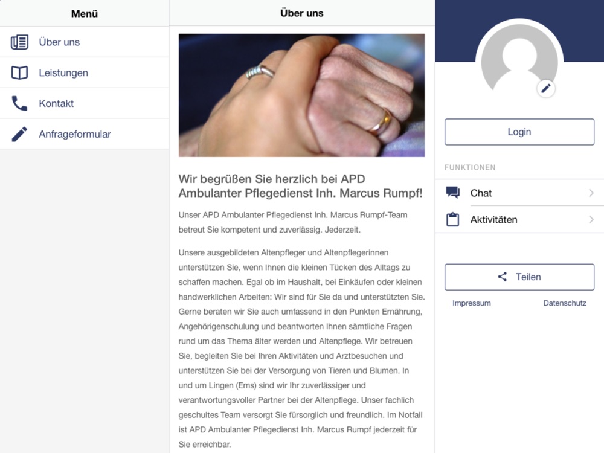Click the Teilen button
The width and height of the screenshot is (604, 453).
click(x=519, y=277)
